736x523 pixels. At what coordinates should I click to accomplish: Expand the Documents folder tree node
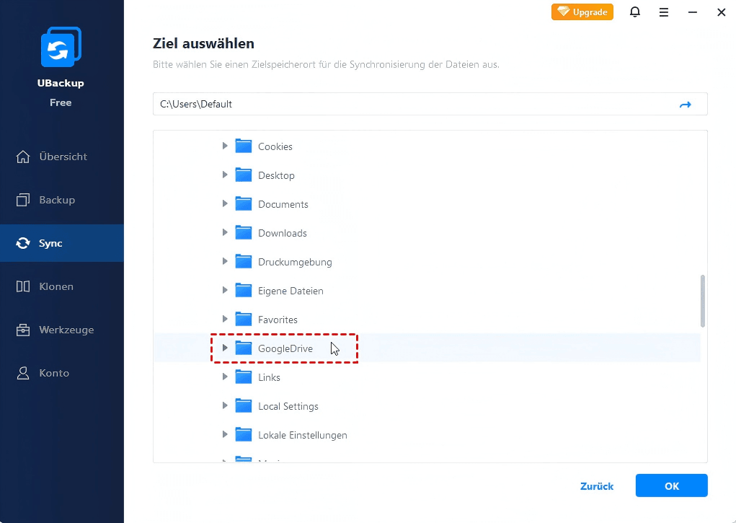pos(225,204)
